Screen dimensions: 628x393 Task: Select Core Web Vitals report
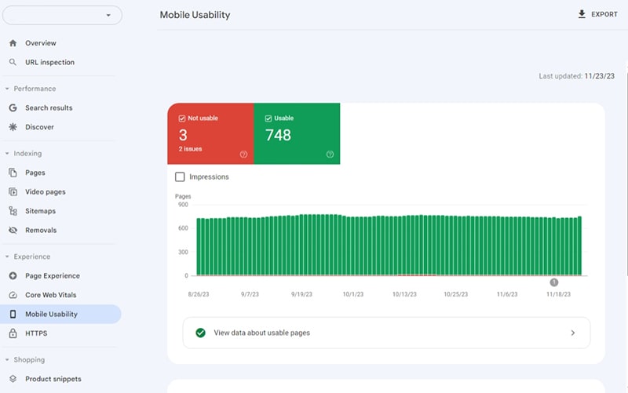[51, 295]
